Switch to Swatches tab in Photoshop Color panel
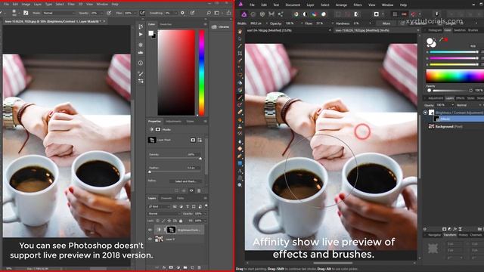This screenshot has width=484, height=272. pos(166,24)
